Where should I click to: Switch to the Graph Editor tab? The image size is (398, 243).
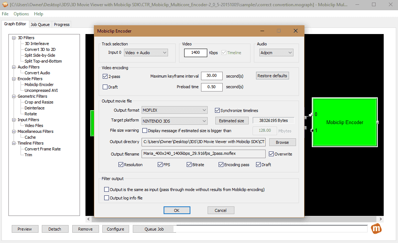click(x=15, y=24)
